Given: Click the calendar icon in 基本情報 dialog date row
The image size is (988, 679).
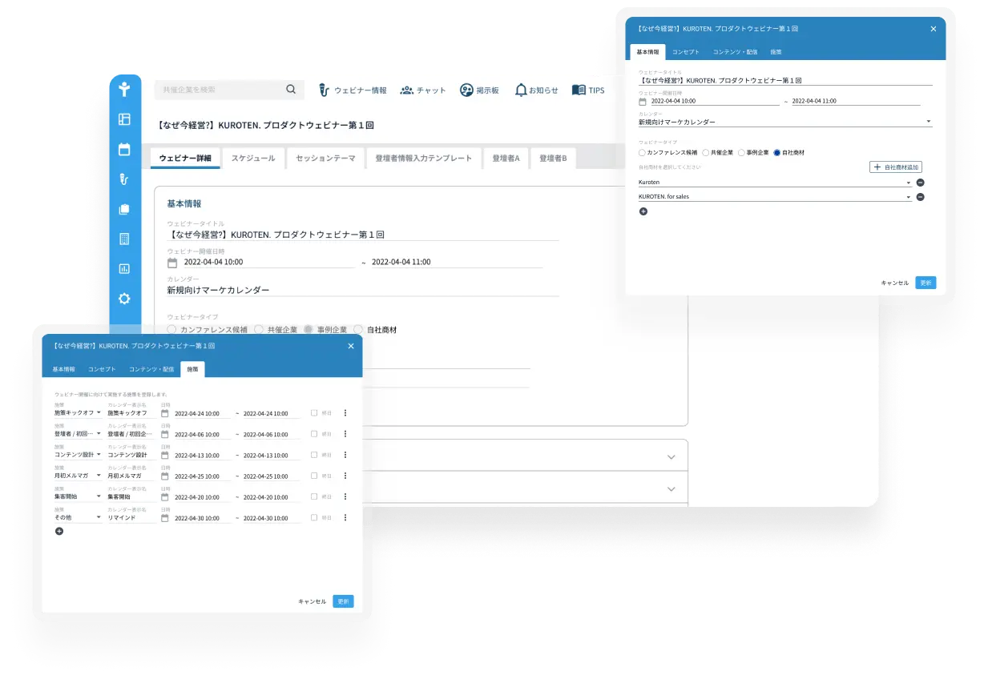Looking at the screenshot, I should 643,102.
